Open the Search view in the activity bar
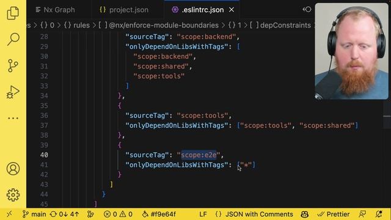Image resolution: width=391 pixels, height=220 pixels. pyautogui.click(x=13, y=39)
